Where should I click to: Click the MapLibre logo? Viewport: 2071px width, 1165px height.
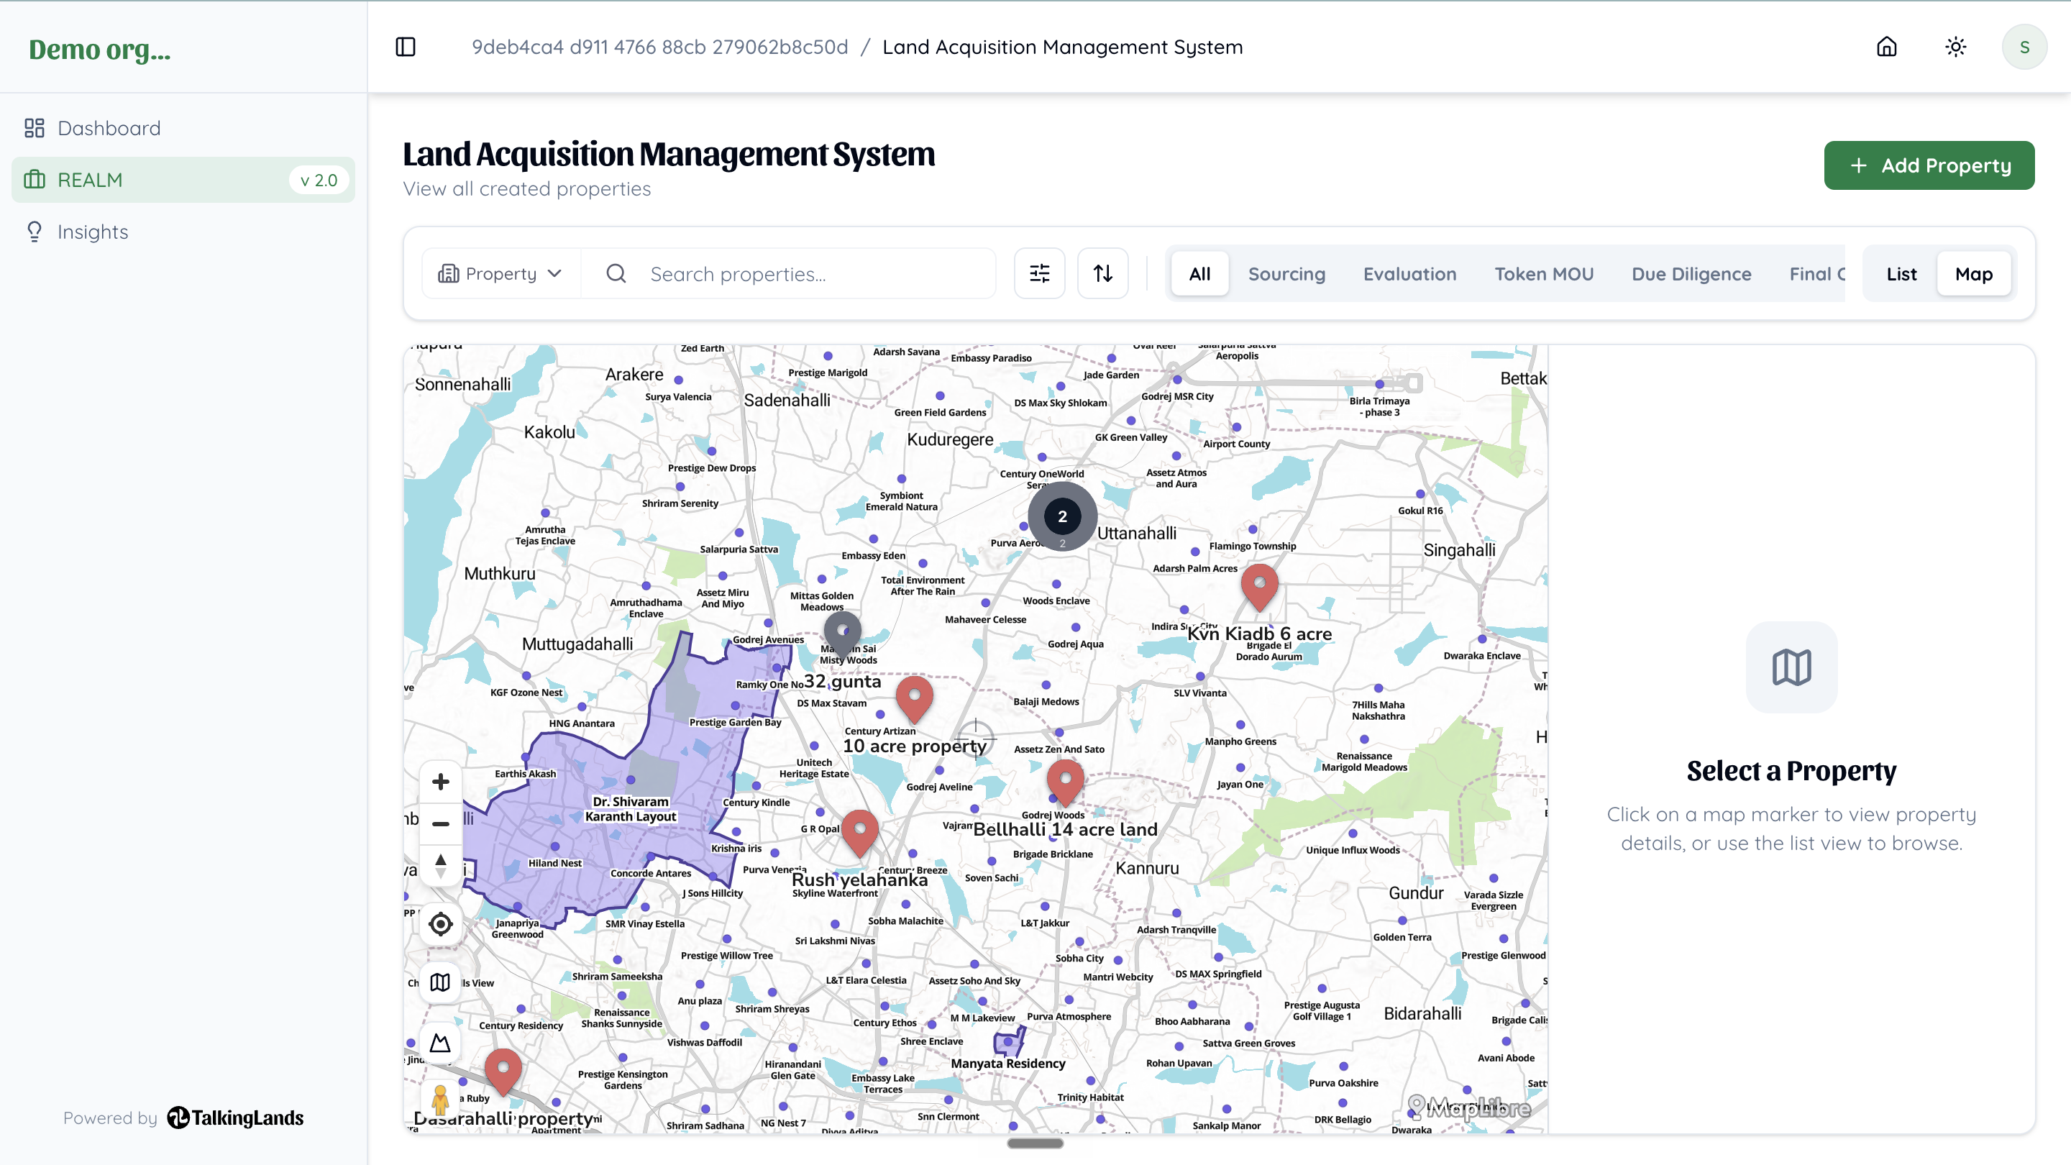pos(1468,1108)
